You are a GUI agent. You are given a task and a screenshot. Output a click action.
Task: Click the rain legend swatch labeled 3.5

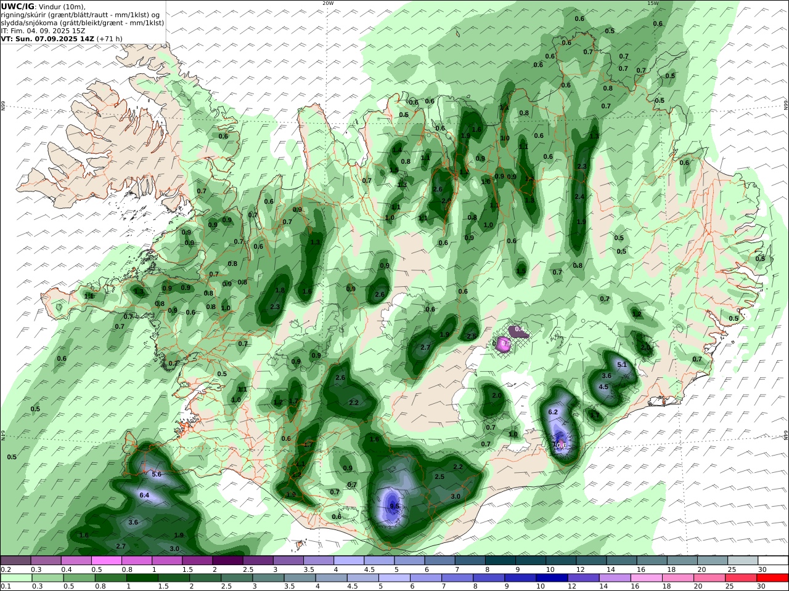299,578
